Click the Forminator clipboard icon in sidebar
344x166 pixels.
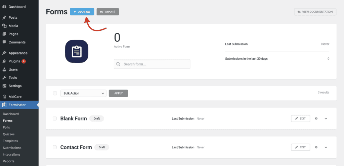coord(4,105)
